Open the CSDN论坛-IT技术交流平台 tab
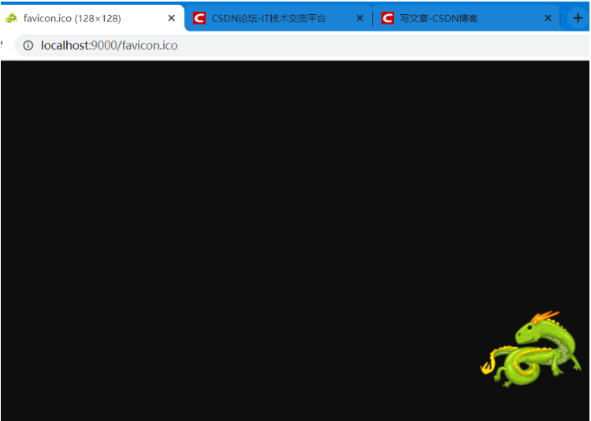 [278, 18]
